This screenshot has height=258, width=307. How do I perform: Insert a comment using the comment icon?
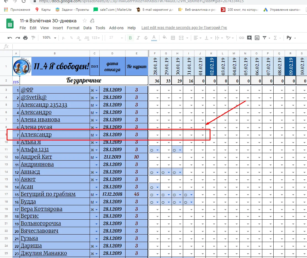(250, 38)
